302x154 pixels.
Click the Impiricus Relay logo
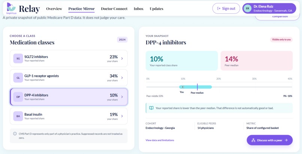(23, 9)
